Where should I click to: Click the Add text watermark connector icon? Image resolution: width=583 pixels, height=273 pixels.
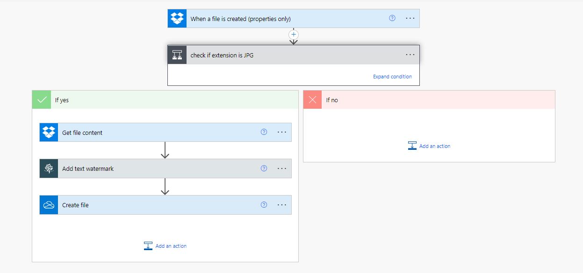point(49,169)
